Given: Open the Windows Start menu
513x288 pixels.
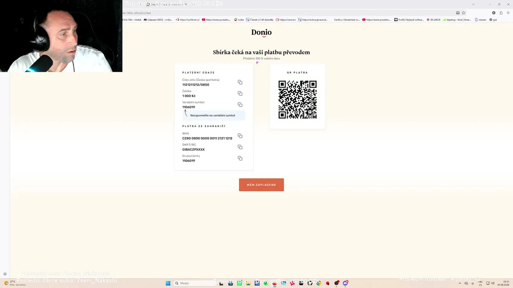Looking at the screenshot, I should point(168,283).
